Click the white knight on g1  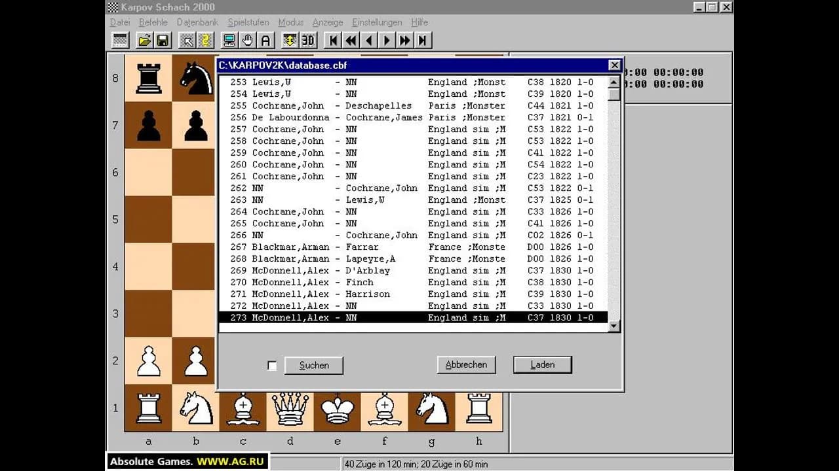tap(431, 408)
